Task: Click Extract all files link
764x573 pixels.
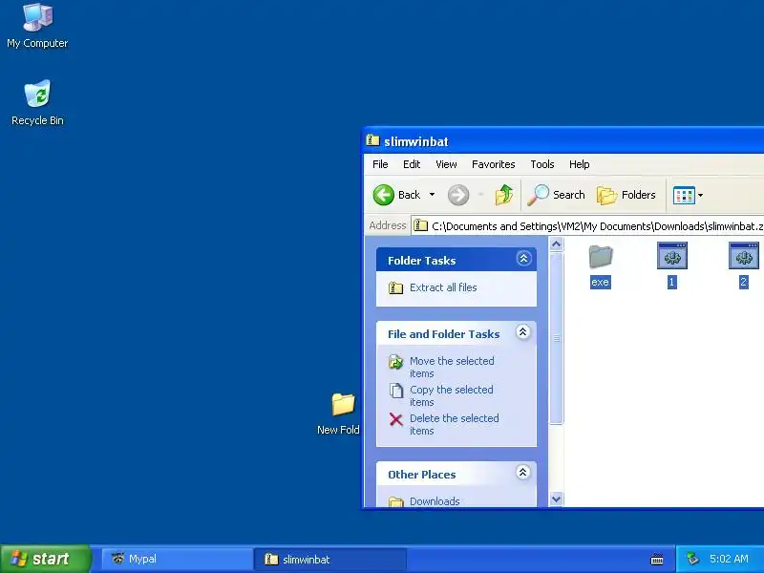Action: [443, 287]
